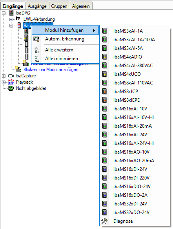Open the Gruppen tab
The image size is (173, 229).
[x=59, y=6]
